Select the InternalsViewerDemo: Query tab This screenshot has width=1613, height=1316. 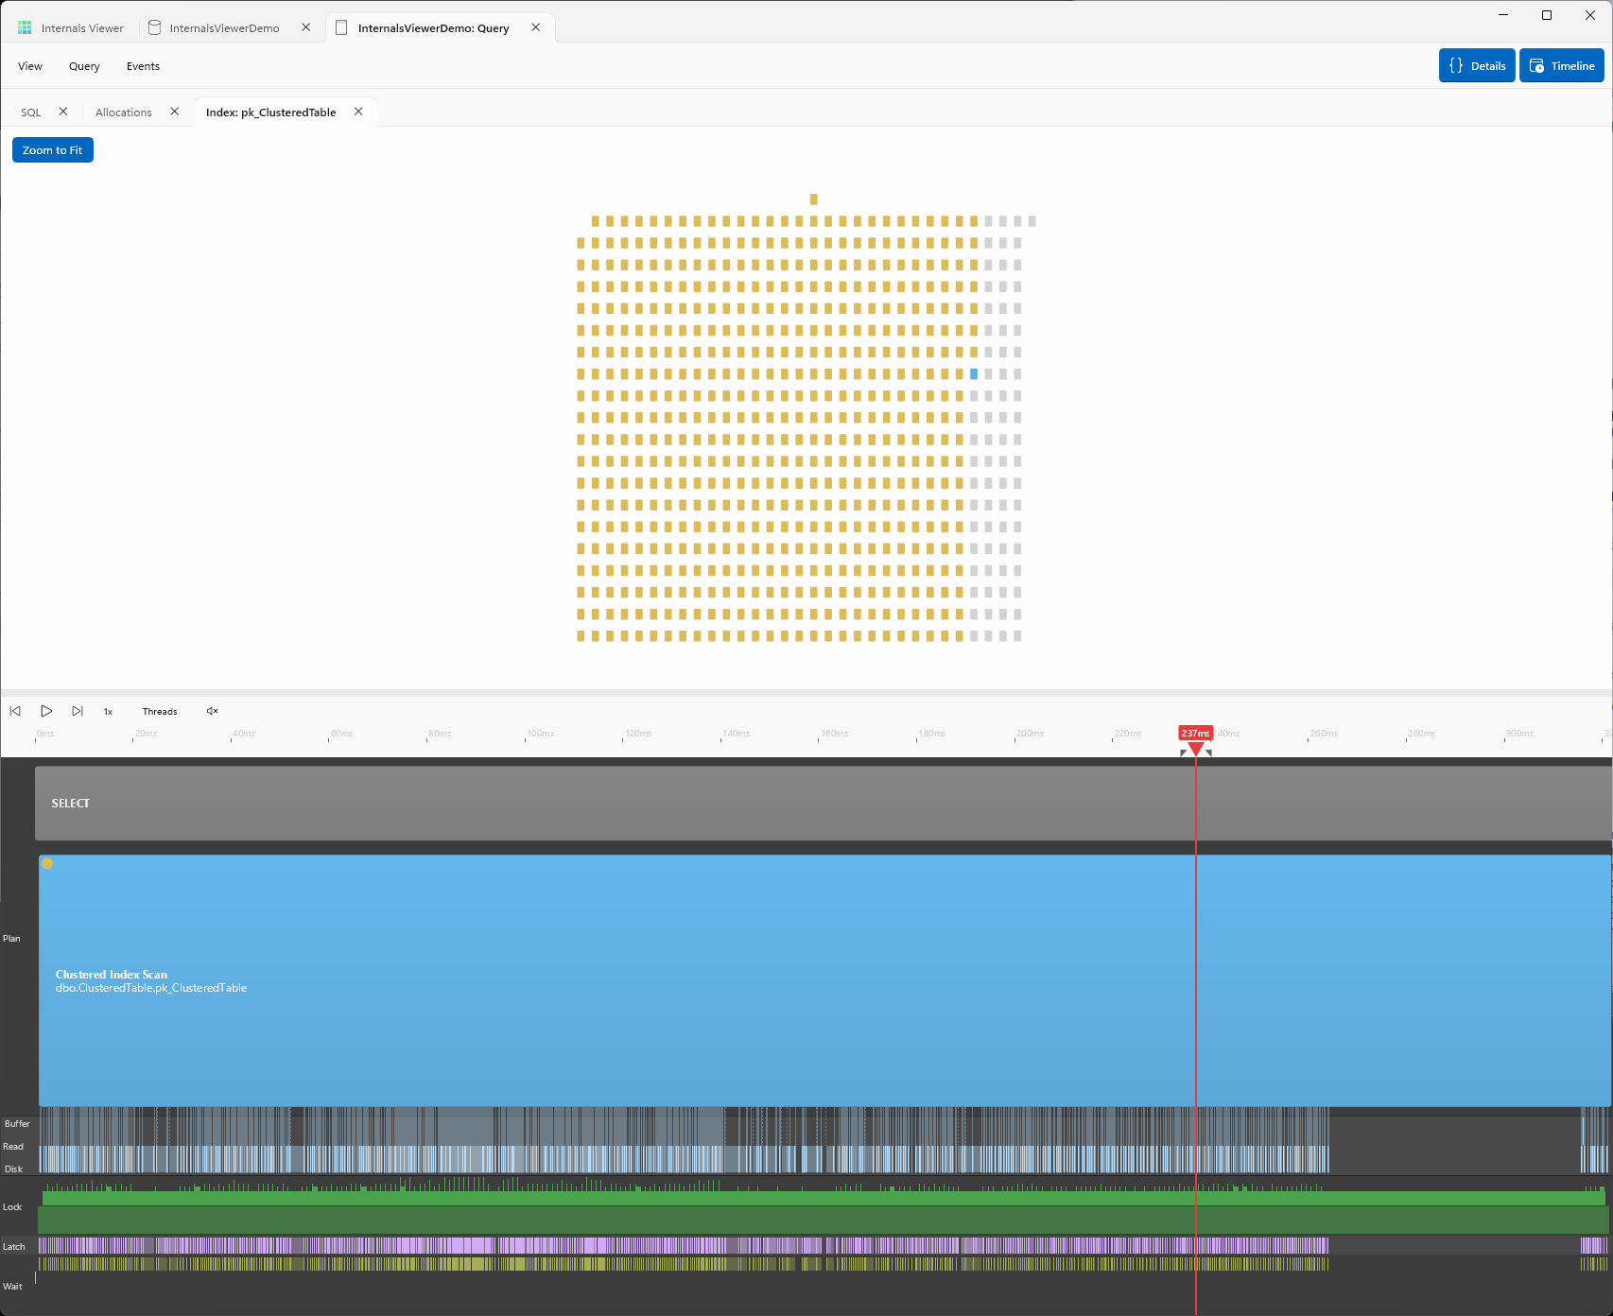click(x=434, y=28)
